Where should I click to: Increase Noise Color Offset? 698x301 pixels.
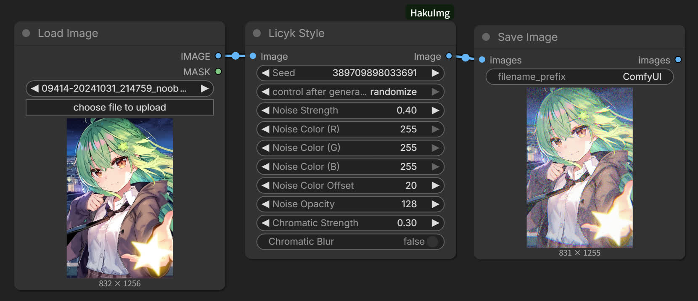tap(435, 185)
